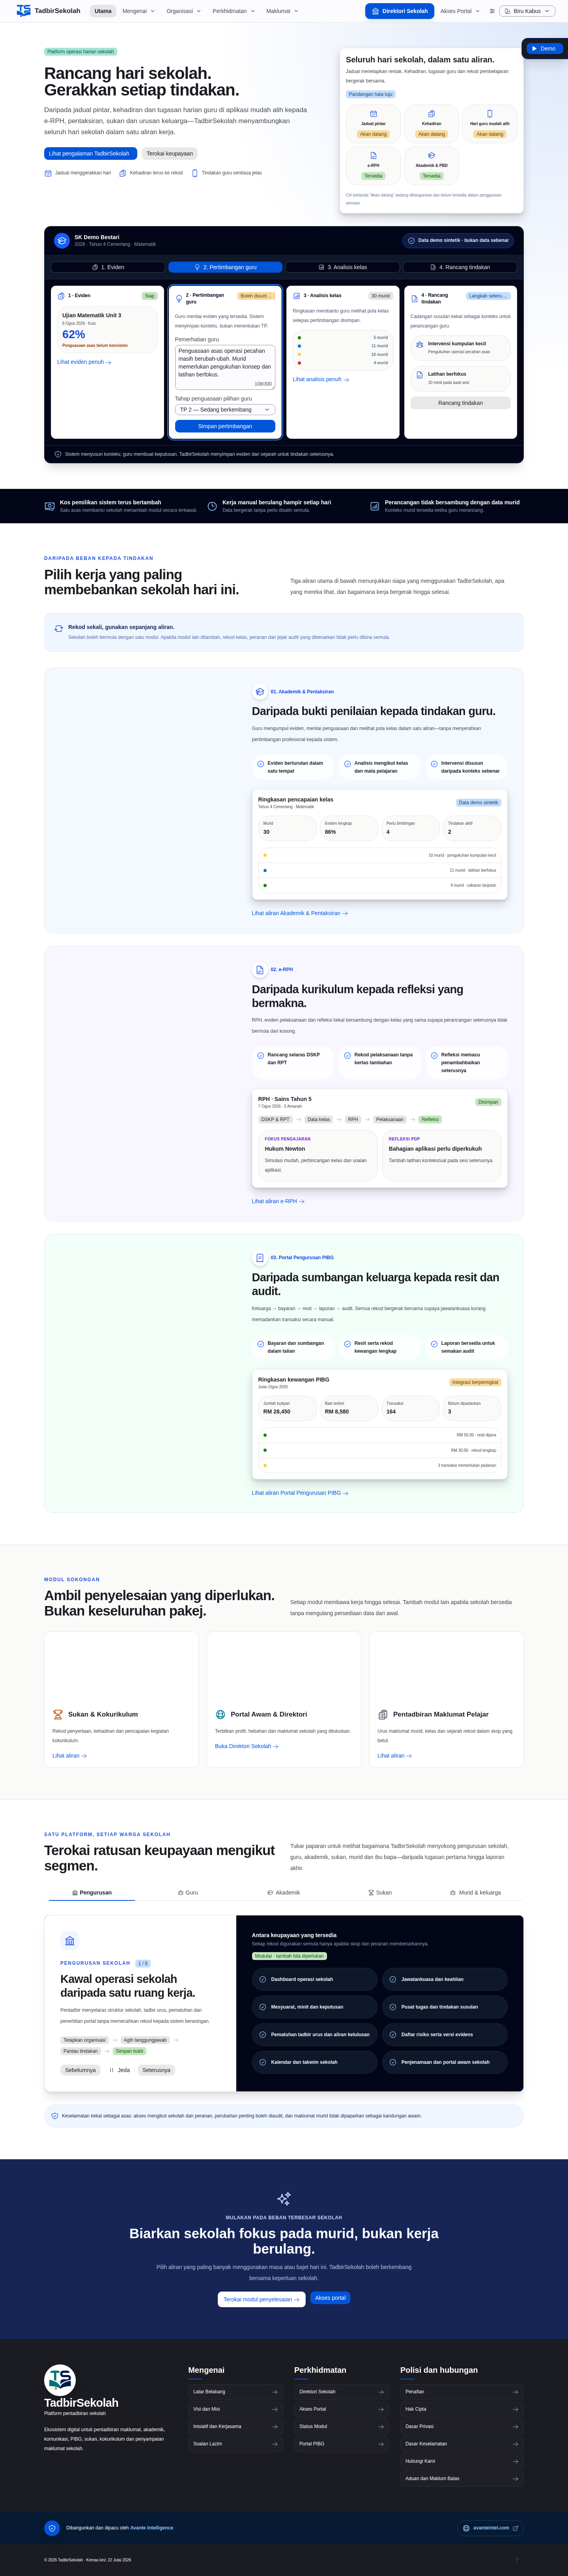Toggle the Jawatankuasa dan keahlian check item
The width and height of the screenshot is (568, 2576).
click(x=445, y=1979)
